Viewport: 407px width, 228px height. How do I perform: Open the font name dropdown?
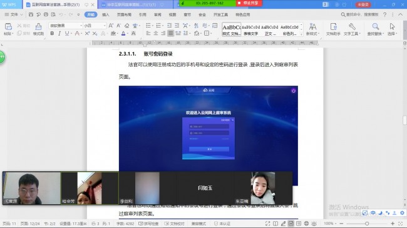tap(66, 26)
